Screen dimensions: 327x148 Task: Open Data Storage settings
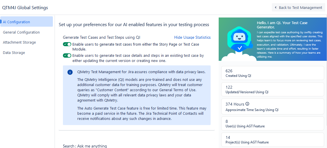[x=14, y=53]
